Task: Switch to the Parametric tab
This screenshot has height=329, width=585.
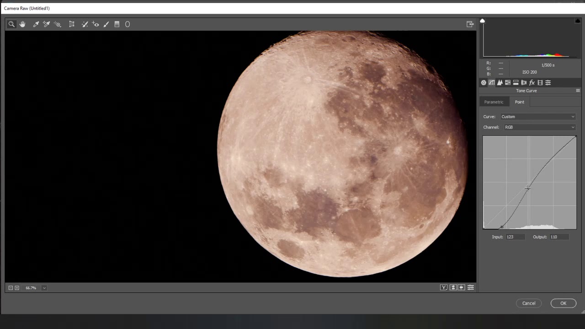Action: click(x=494, y=102)
